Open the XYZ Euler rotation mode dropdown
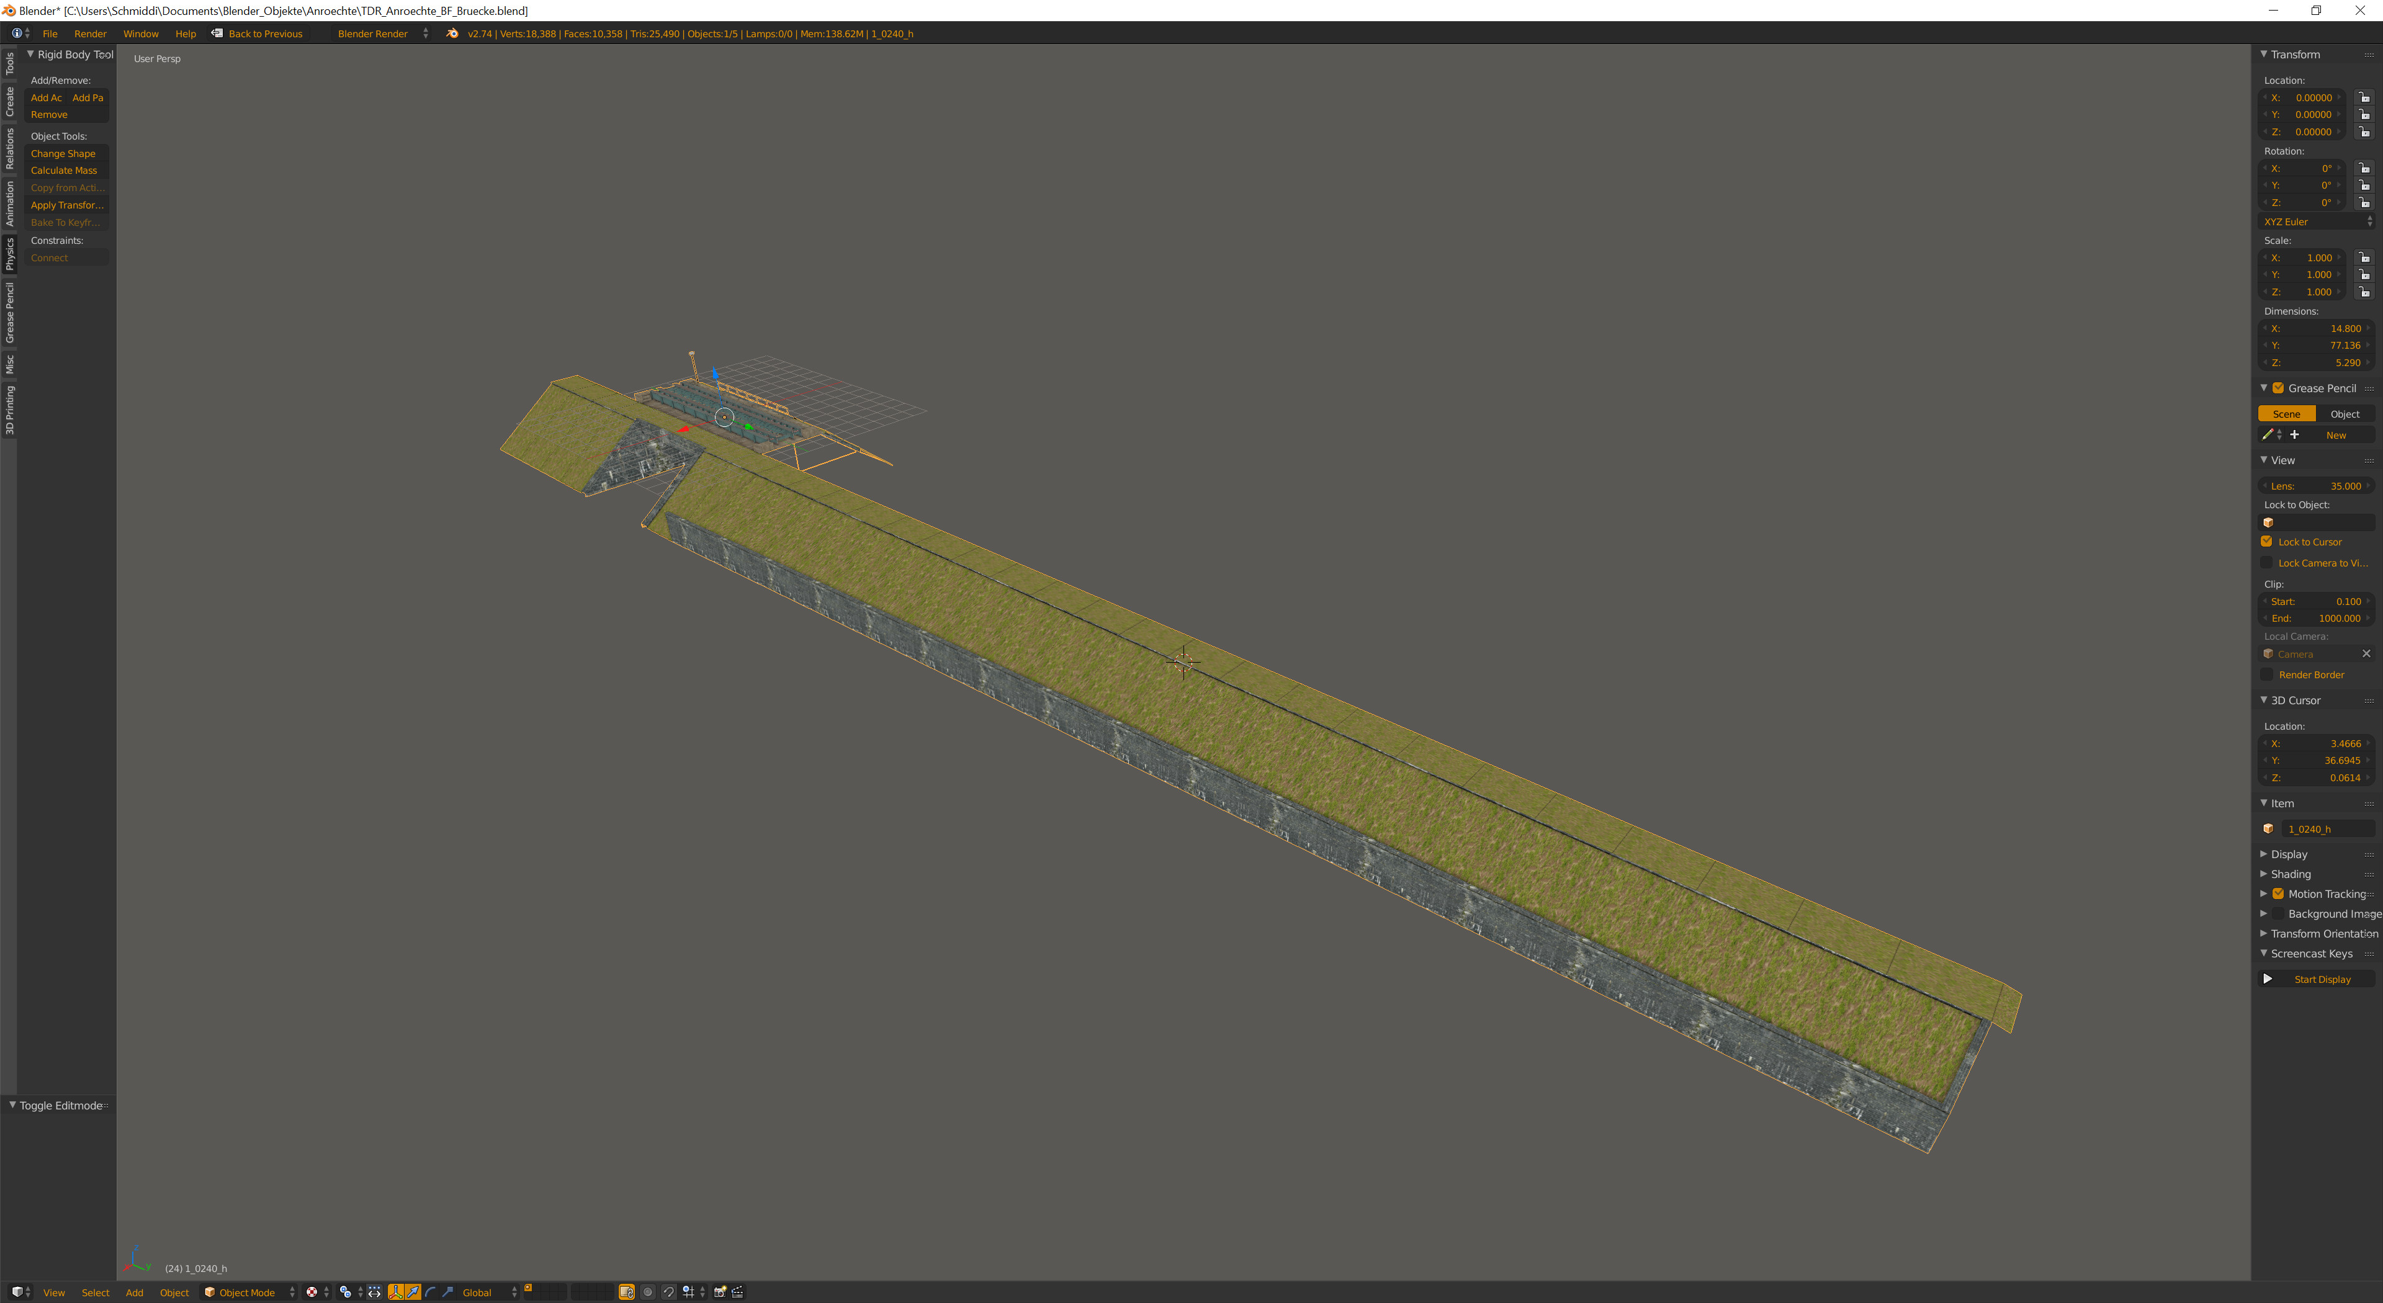Image resolution: width=2383 pixels, height=1303 pixels. (2315, 222)
